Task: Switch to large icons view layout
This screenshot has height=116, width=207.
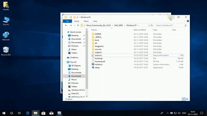Action: [187, 99]
